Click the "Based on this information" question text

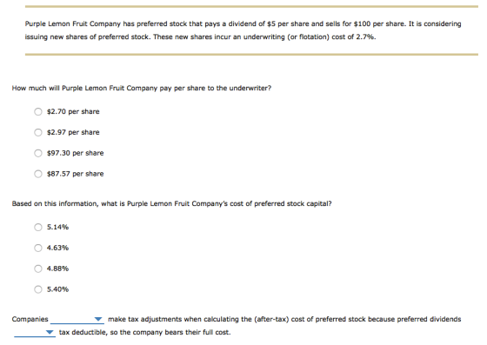click(x=171, y=204)
